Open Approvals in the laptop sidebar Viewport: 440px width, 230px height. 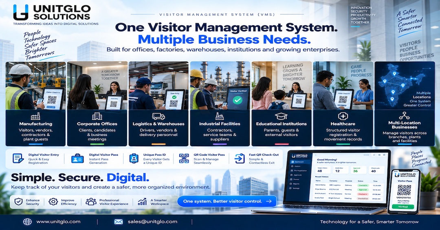tap(296, 175)
